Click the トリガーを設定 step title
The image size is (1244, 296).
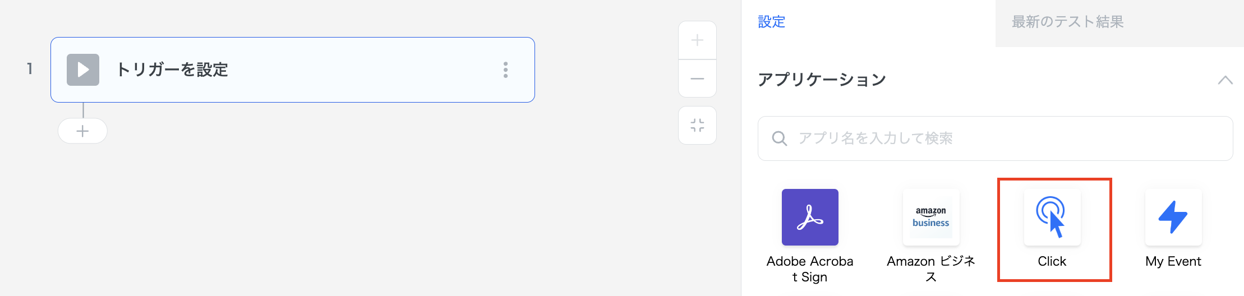tap(172, 70)
